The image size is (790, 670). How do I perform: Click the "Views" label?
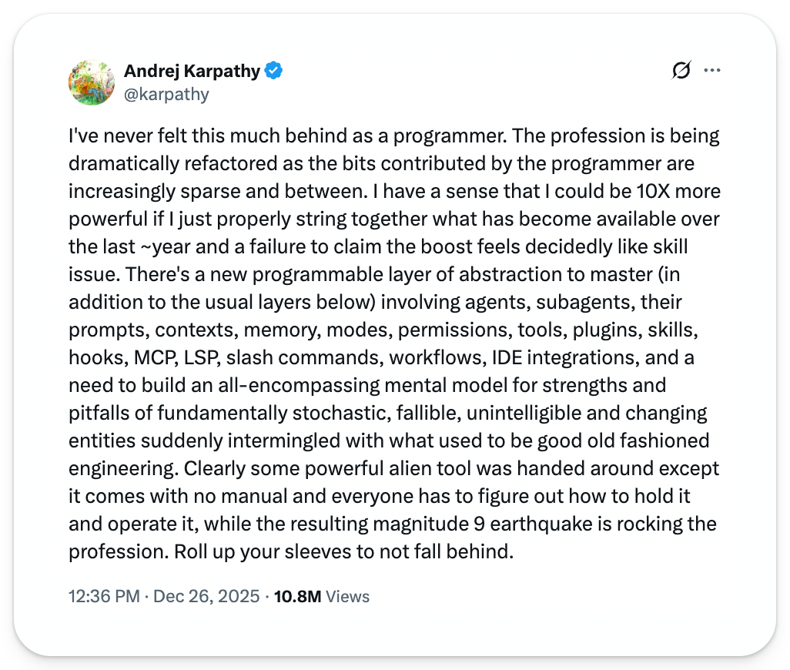click(x=348, y=596)
